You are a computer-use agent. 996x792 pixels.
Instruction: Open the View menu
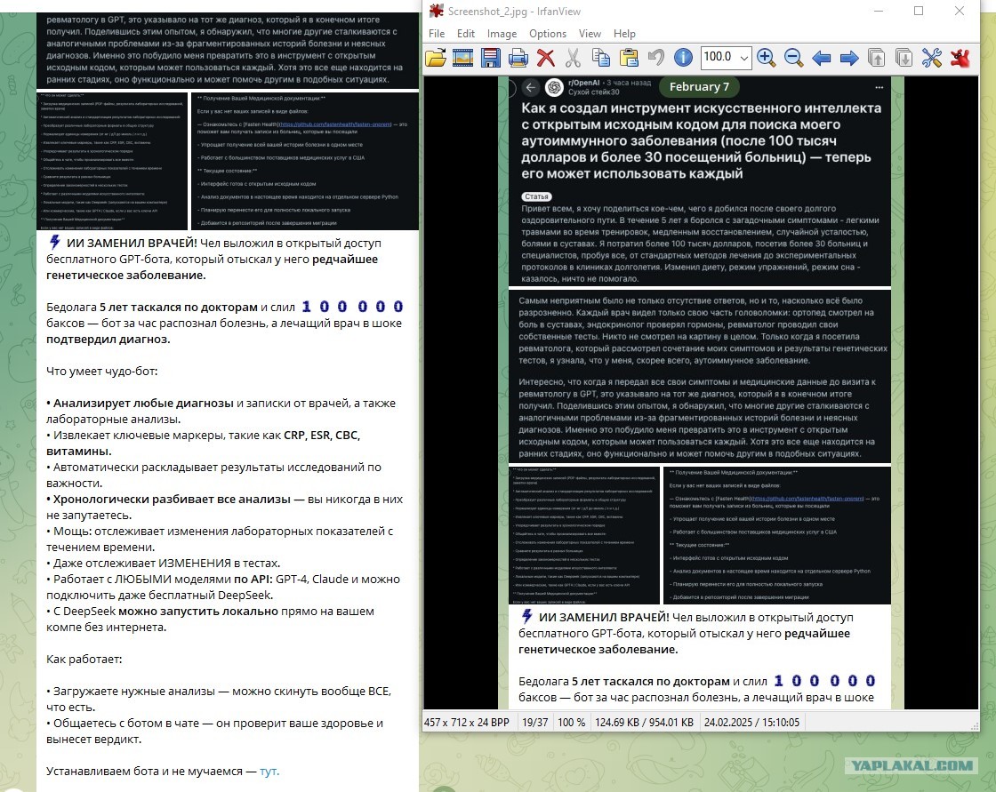click(590, 34)
